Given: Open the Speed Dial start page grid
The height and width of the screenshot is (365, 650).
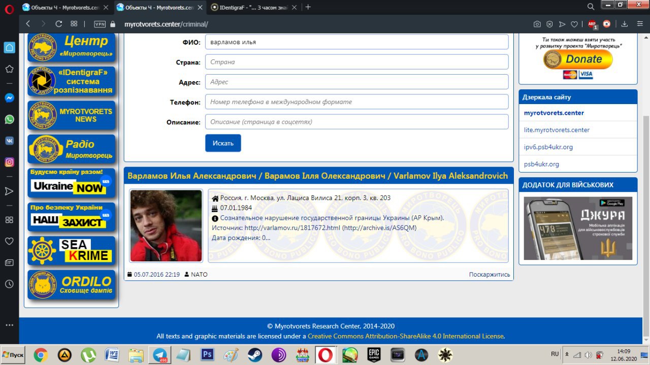Looking at the screenshot, I should (74, 24).
